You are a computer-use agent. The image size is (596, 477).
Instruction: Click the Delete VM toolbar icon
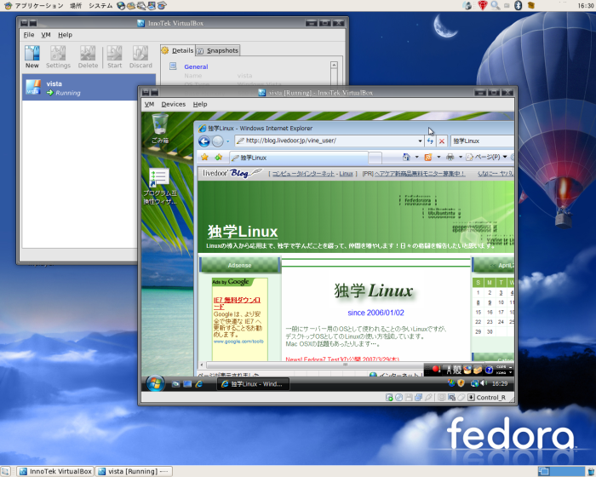(x=88, y=57)
